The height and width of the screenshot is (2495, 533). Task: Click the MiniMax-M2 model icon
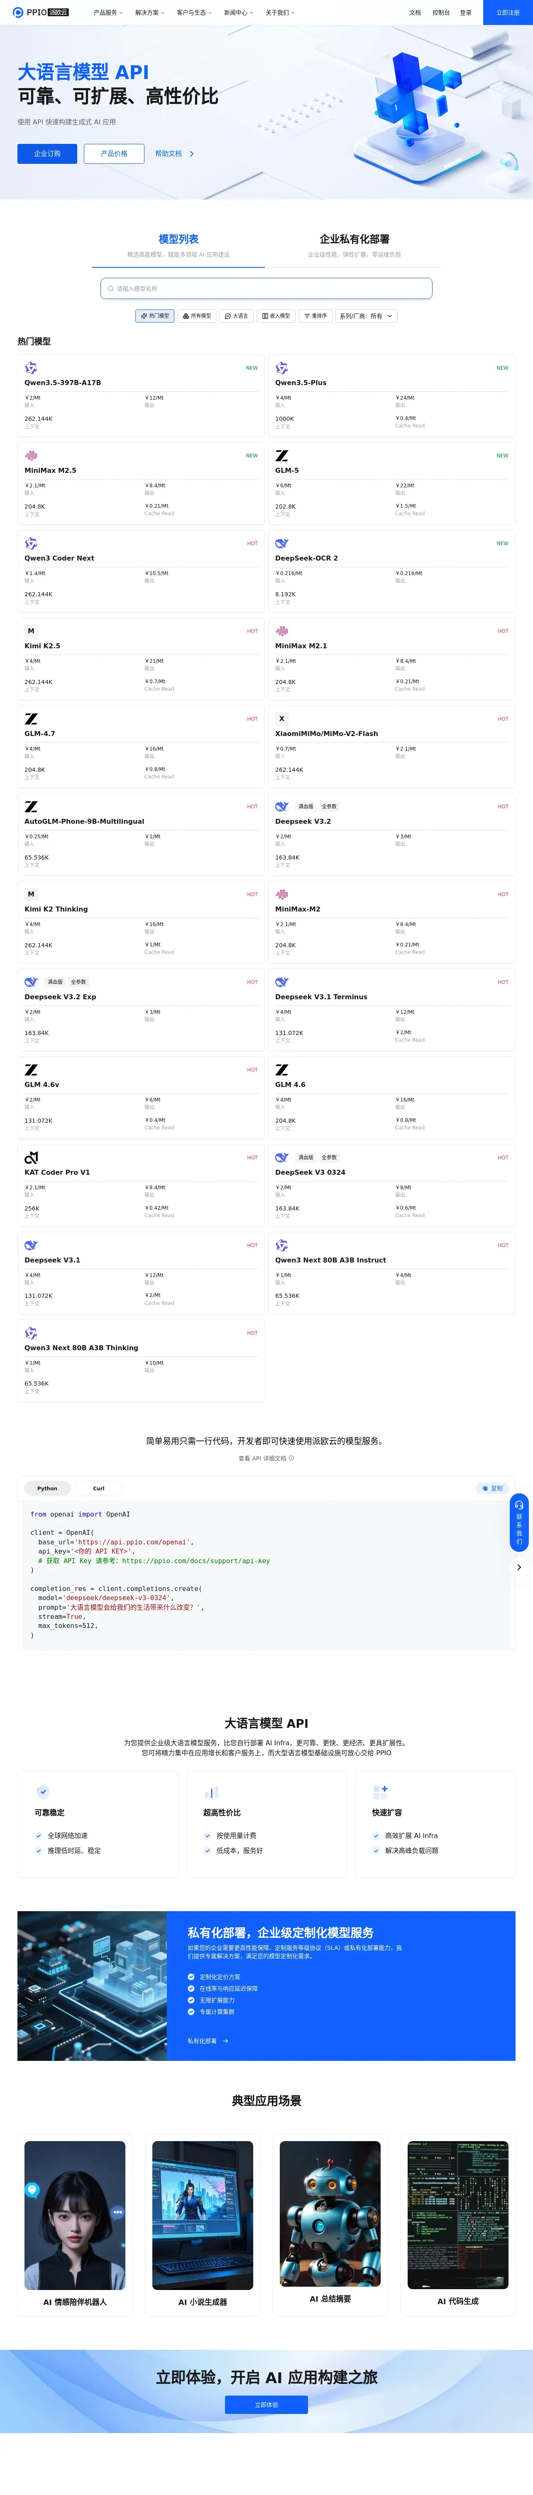(x=281, y=894)
